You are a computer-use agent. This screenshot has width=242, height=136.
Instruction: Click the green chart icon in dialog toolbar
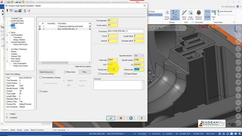(x=20, y=11)
